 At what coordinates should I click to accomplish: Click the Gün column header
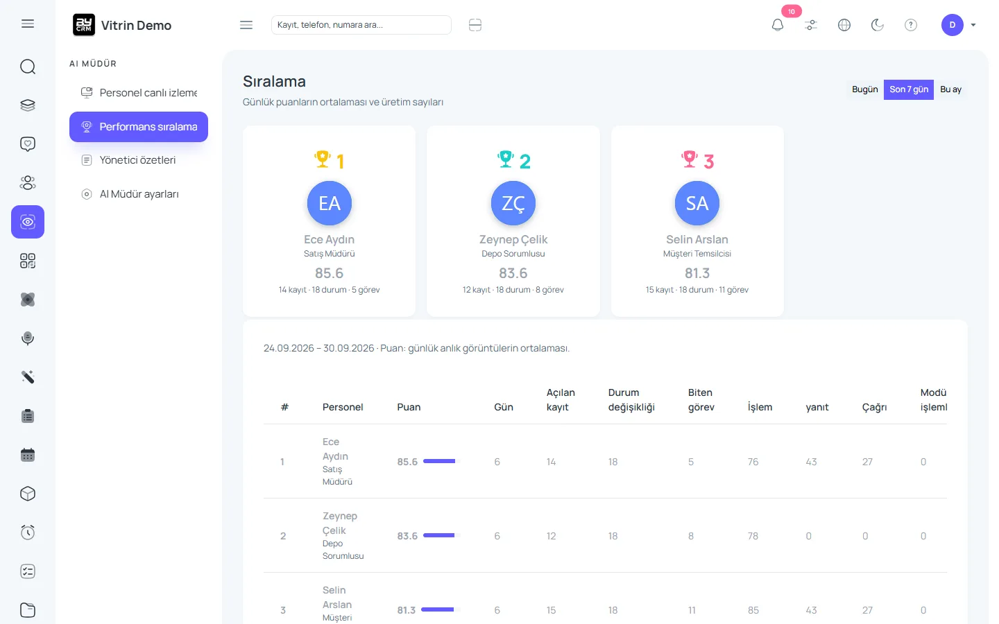(x=504, y=407)
